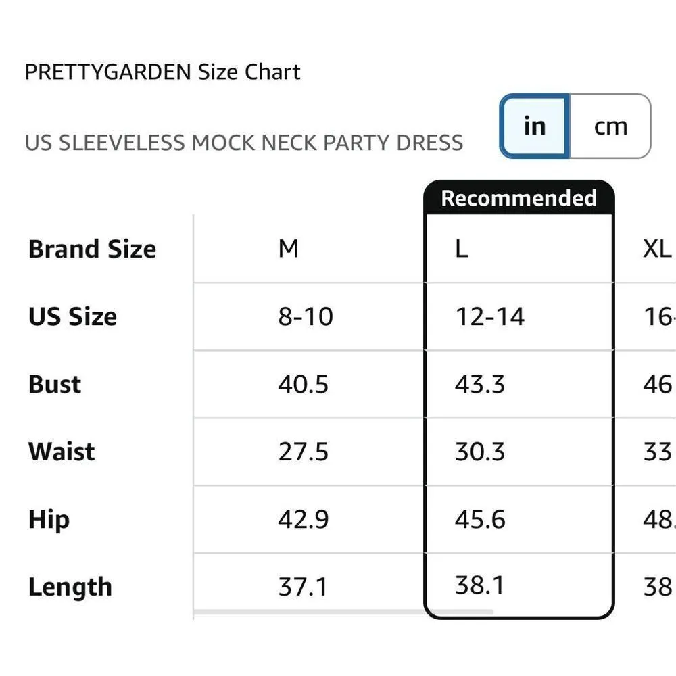Click the 43.3 bust measurement for size L
Image resolution: width=676 pixels, height=676 pixels.
pyautogui.click(x=480, y=384)
